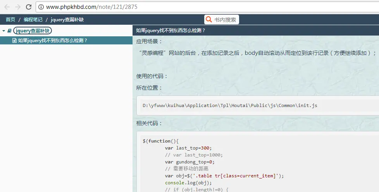Image resolution: width=379 pixels, height=192 pixels.
Task: Open the site info icon in the address bar
Action: pyautogui.click(x=41, y=7)
